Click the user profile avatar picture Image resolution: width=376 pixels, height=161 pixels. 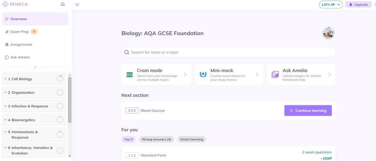[328, 33]
